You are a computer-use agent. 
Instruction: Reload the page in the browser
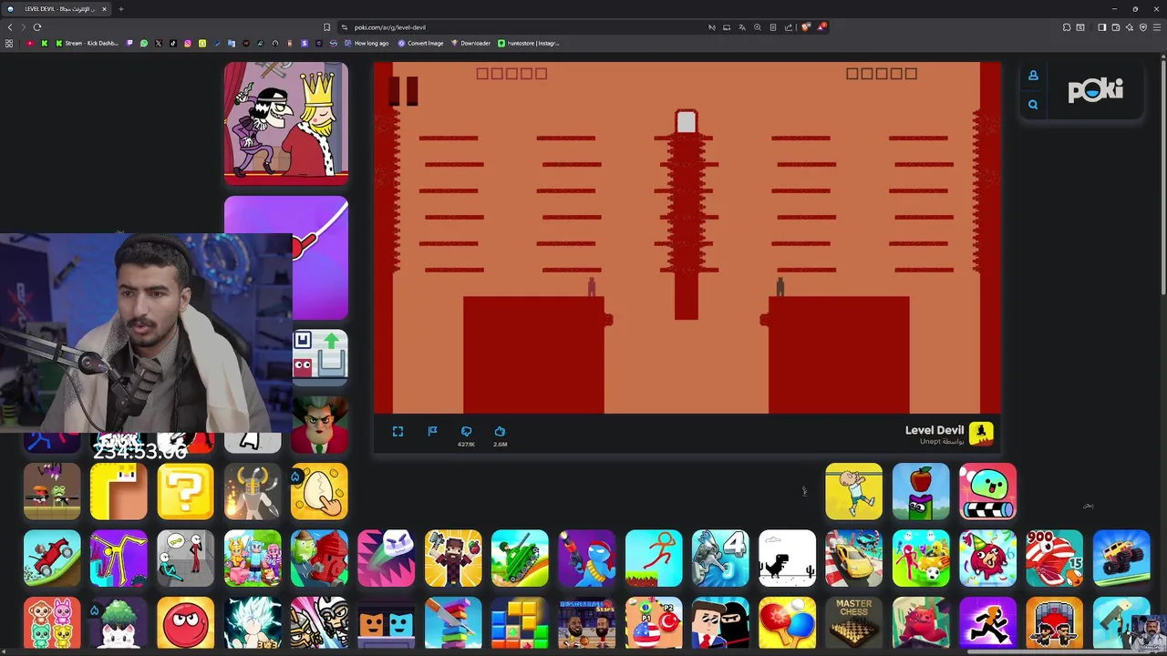tap(37, 27)
